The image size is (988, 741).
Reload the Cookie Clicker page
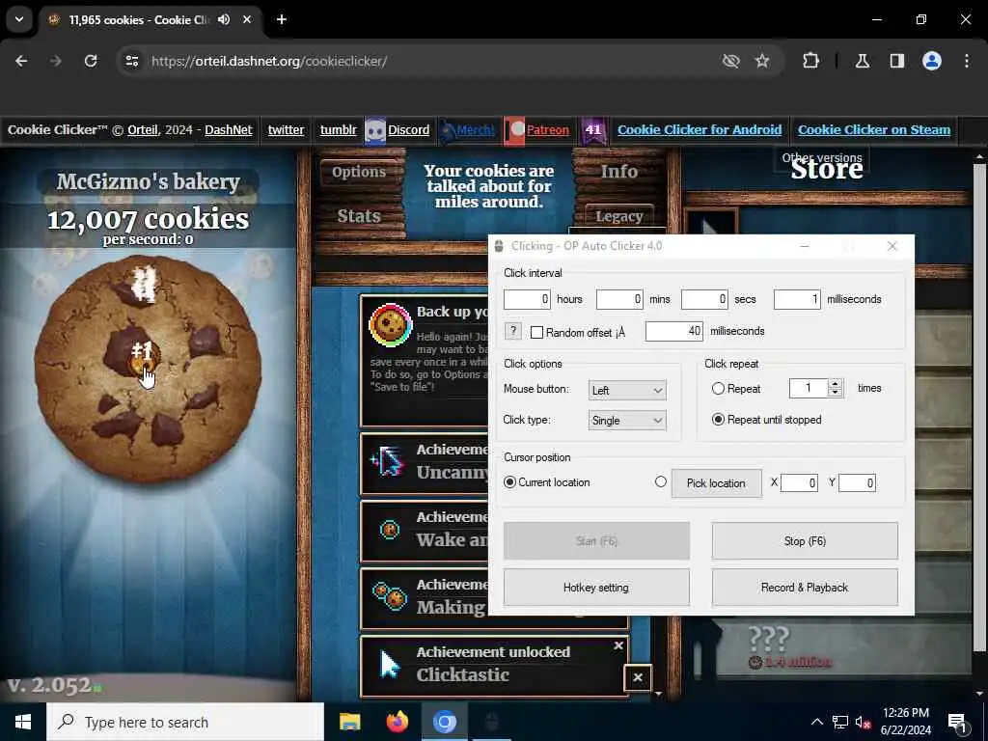[x=91, y=61]
